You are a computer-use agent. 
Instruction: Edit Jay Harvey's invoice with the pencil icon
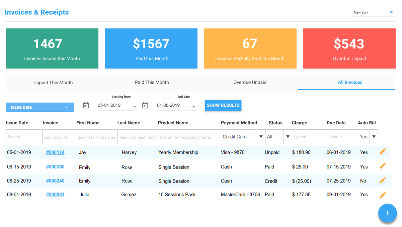coord(382,152)
